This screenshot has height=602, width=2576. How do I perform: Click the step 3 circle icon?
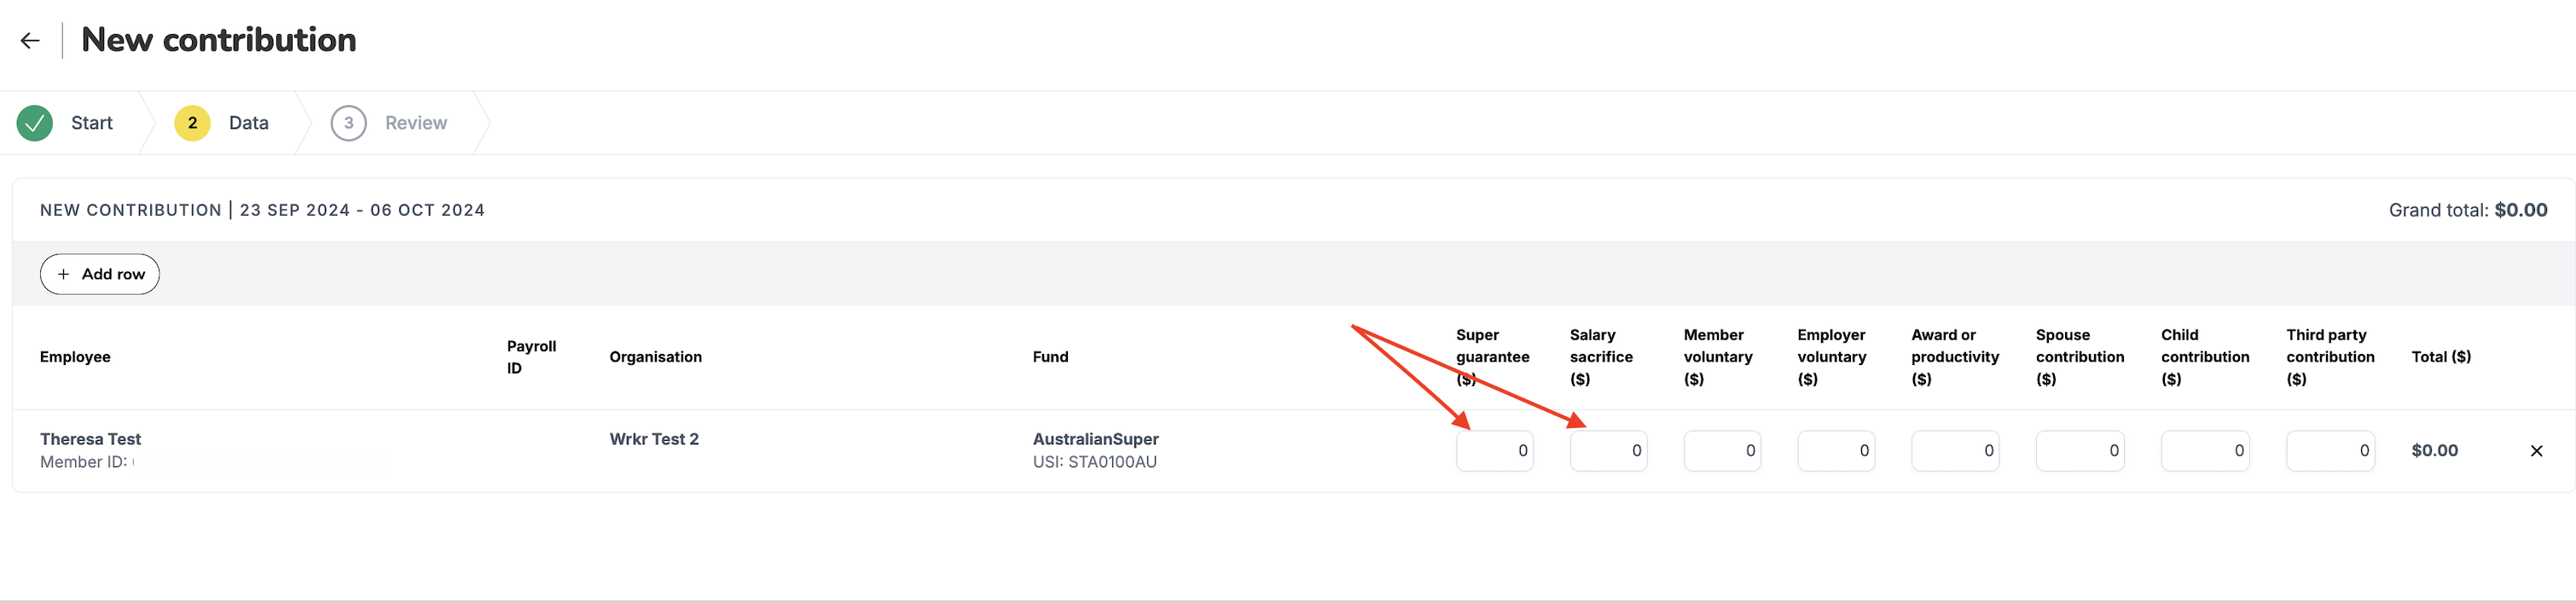click(348, 122)
